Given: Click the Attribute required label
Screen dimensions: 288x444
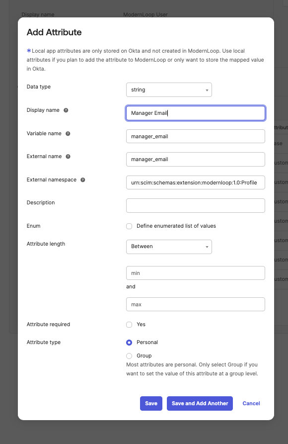Looking at the screenshot, I should pos(48,325).
